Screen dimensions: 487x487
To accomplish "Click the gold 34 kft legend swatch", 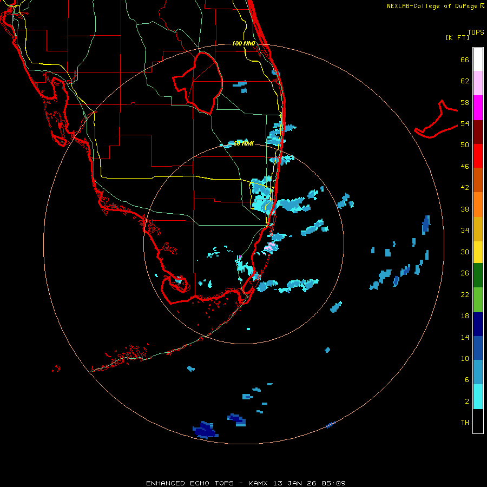I will coord(478,228).
